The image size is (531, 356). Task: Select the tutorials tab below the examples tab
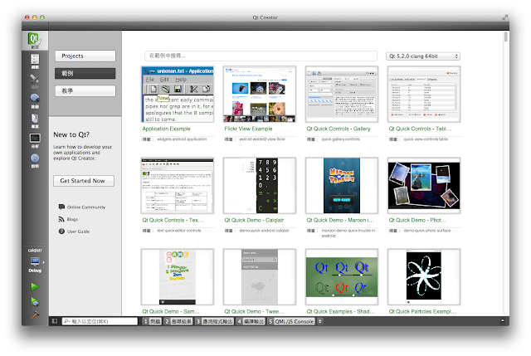(85, 90)
